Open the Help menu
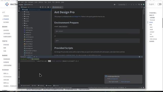Image resolution: width=163 pixels, height=92 pixels. (62, 2)
